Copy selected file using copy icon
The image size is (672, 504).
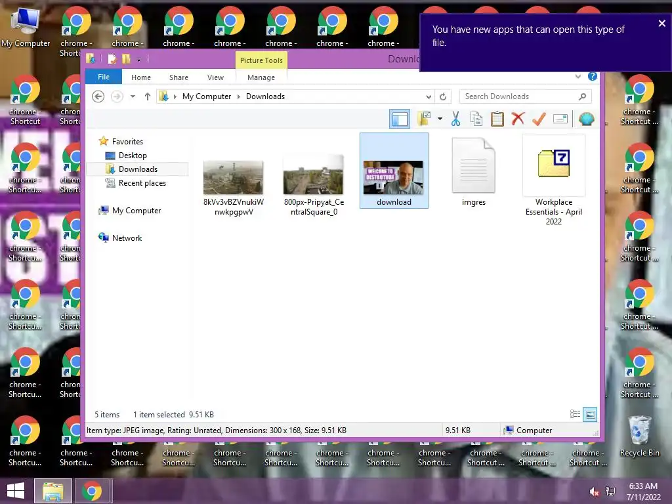(476, 119)
